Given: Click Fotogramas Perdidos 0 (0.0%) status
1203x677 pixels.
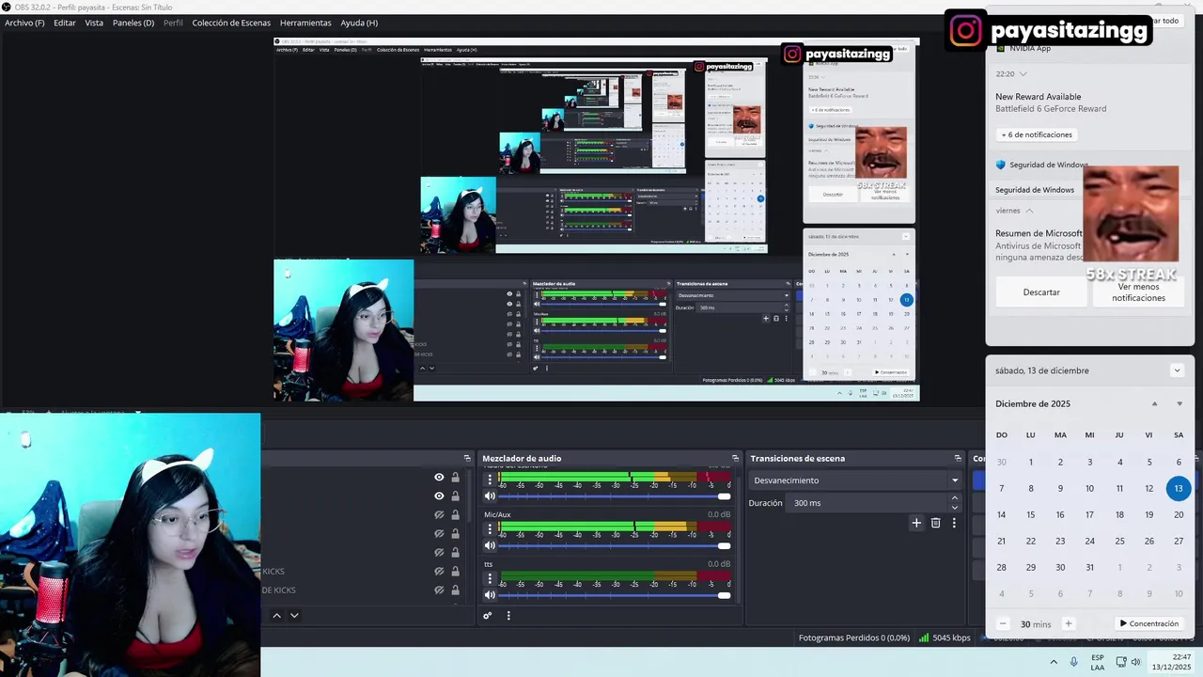Looking at the screenshot, I should coord(854,638).
